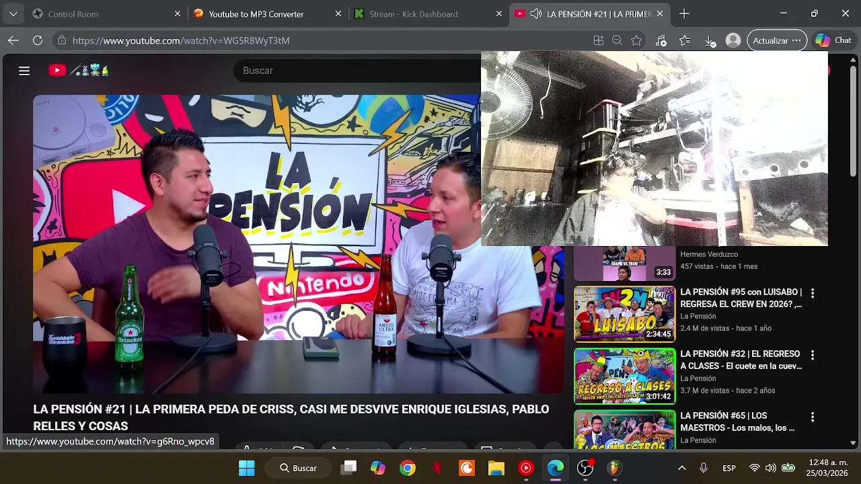Click the microphone tray icon
861x484 pixels.
coord(704,468)
